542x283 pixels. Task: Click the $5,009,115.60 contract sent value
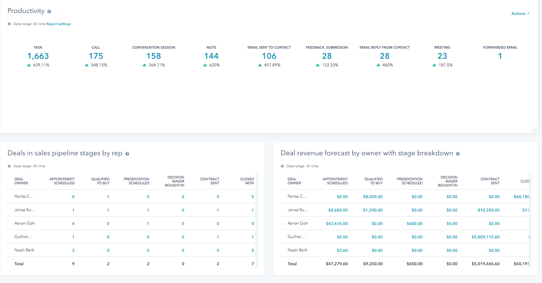point(485,237)
